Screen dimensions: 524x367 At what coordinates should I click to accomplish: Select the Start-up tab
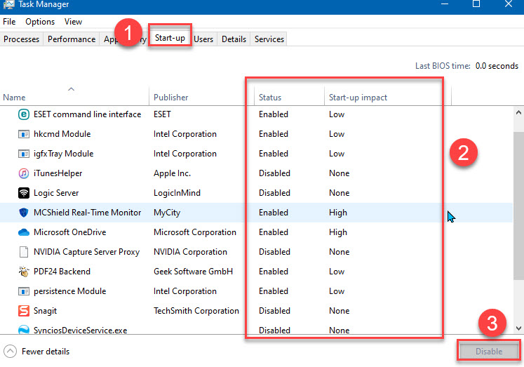click(170, 38)
